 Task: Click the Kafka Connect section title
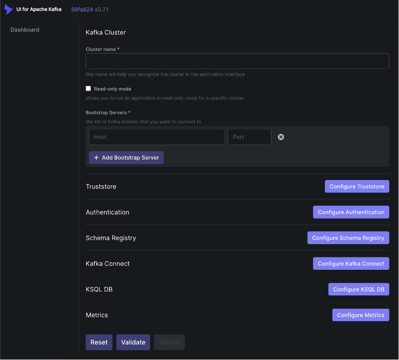coord(108,264)
